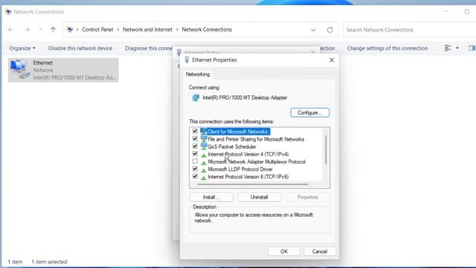Open the Organize menu
Image resolution: width=476 pixels, height=268 pixels.
22,48
